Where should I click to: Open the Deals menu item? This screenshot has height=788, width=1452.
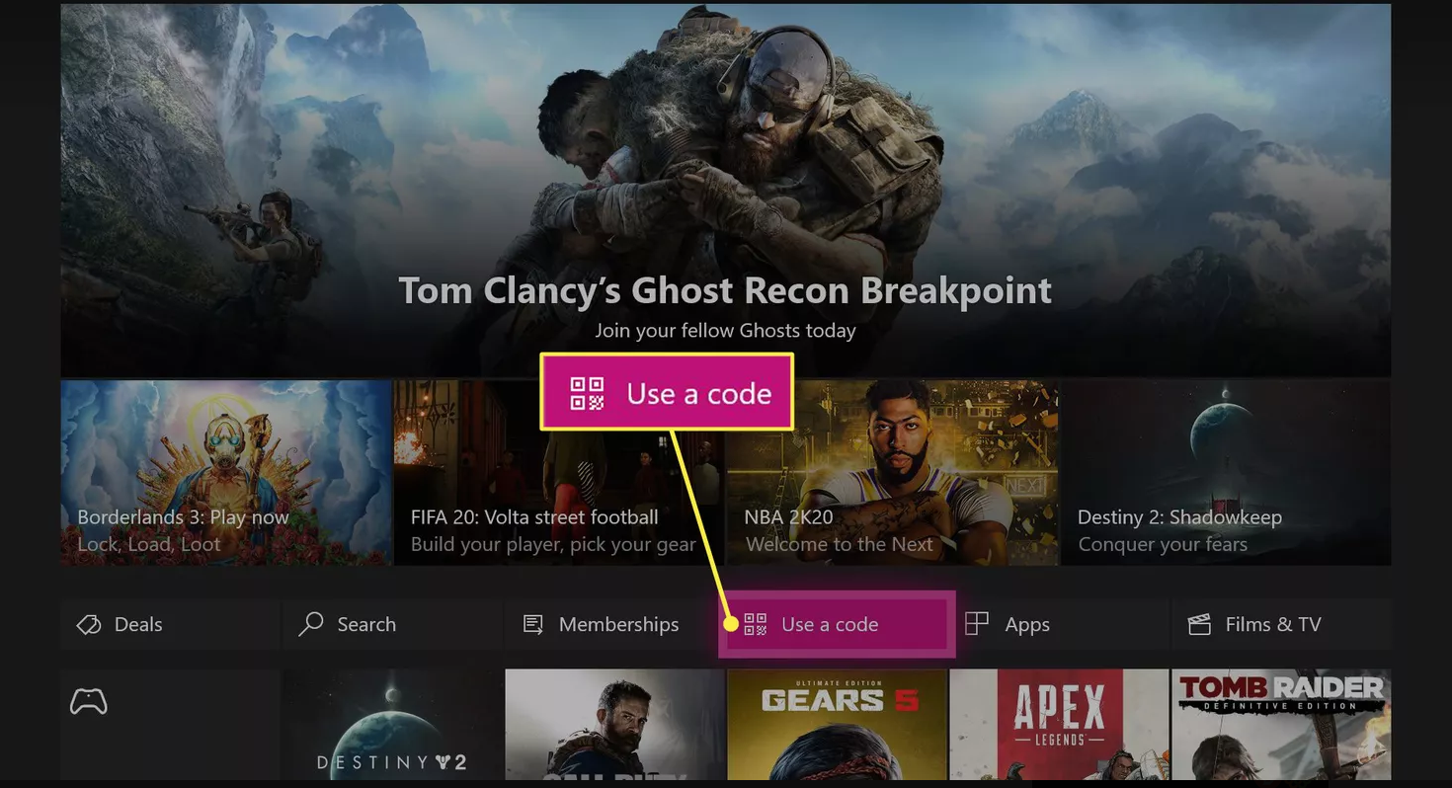[170, 624]
